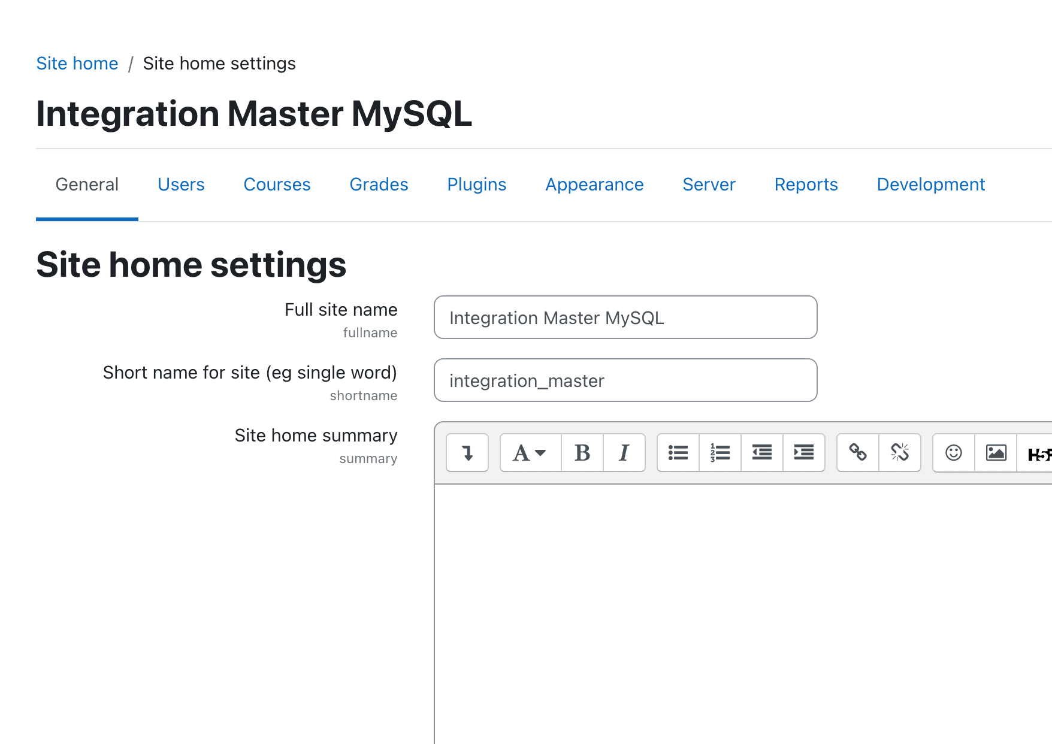This screenshot has width=1052, height=744.
Task: Open the Reports tab
Action: pos(806,185)
